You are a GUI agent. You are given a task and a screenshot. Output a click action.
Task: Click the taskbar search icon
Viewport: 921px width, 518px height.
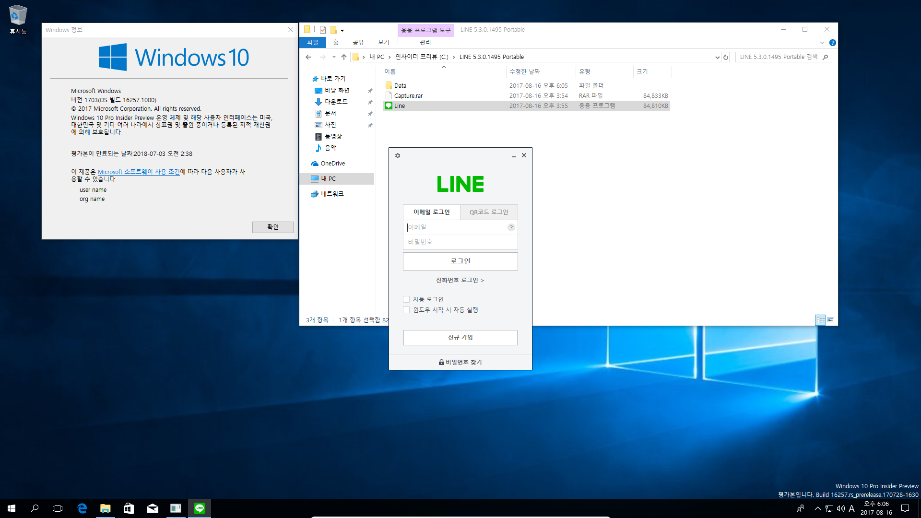[x=35, y=508]
